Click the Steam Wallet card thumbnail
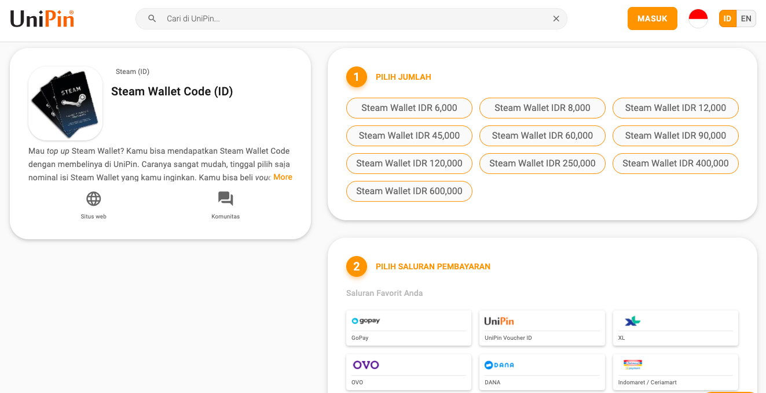The width and height of the screenshot is (766, 393). coord(65,103)
